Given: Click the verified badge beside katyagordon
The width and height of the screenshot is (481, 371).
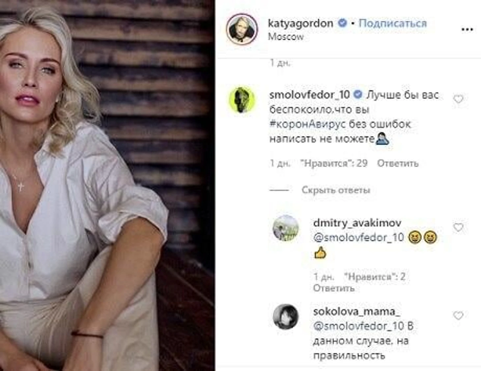Looking at the screenshot, I should [343, 23].
